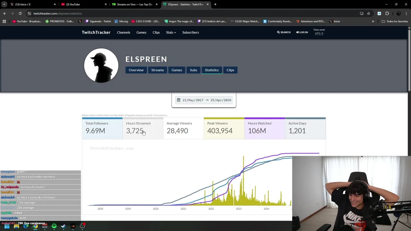
Task: Toggle Hours Watched on the chart
Action: point(265,128)
